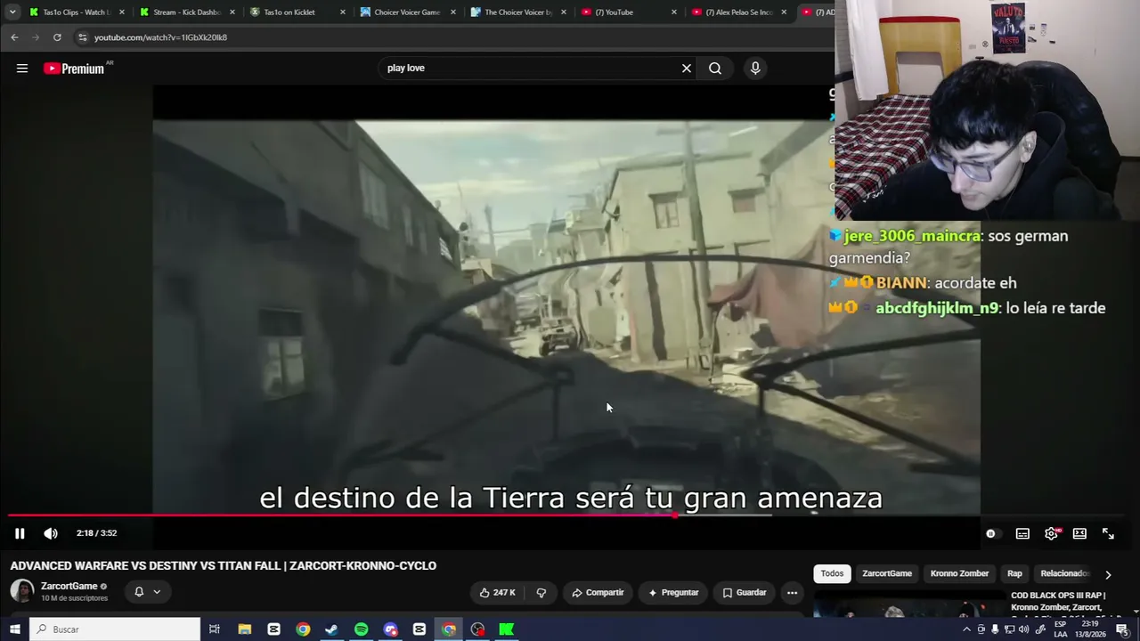Open COD BLACK OPS III RAP suggested video
The height and width of the screenshot is (641, 1140).
(1058, 601)
